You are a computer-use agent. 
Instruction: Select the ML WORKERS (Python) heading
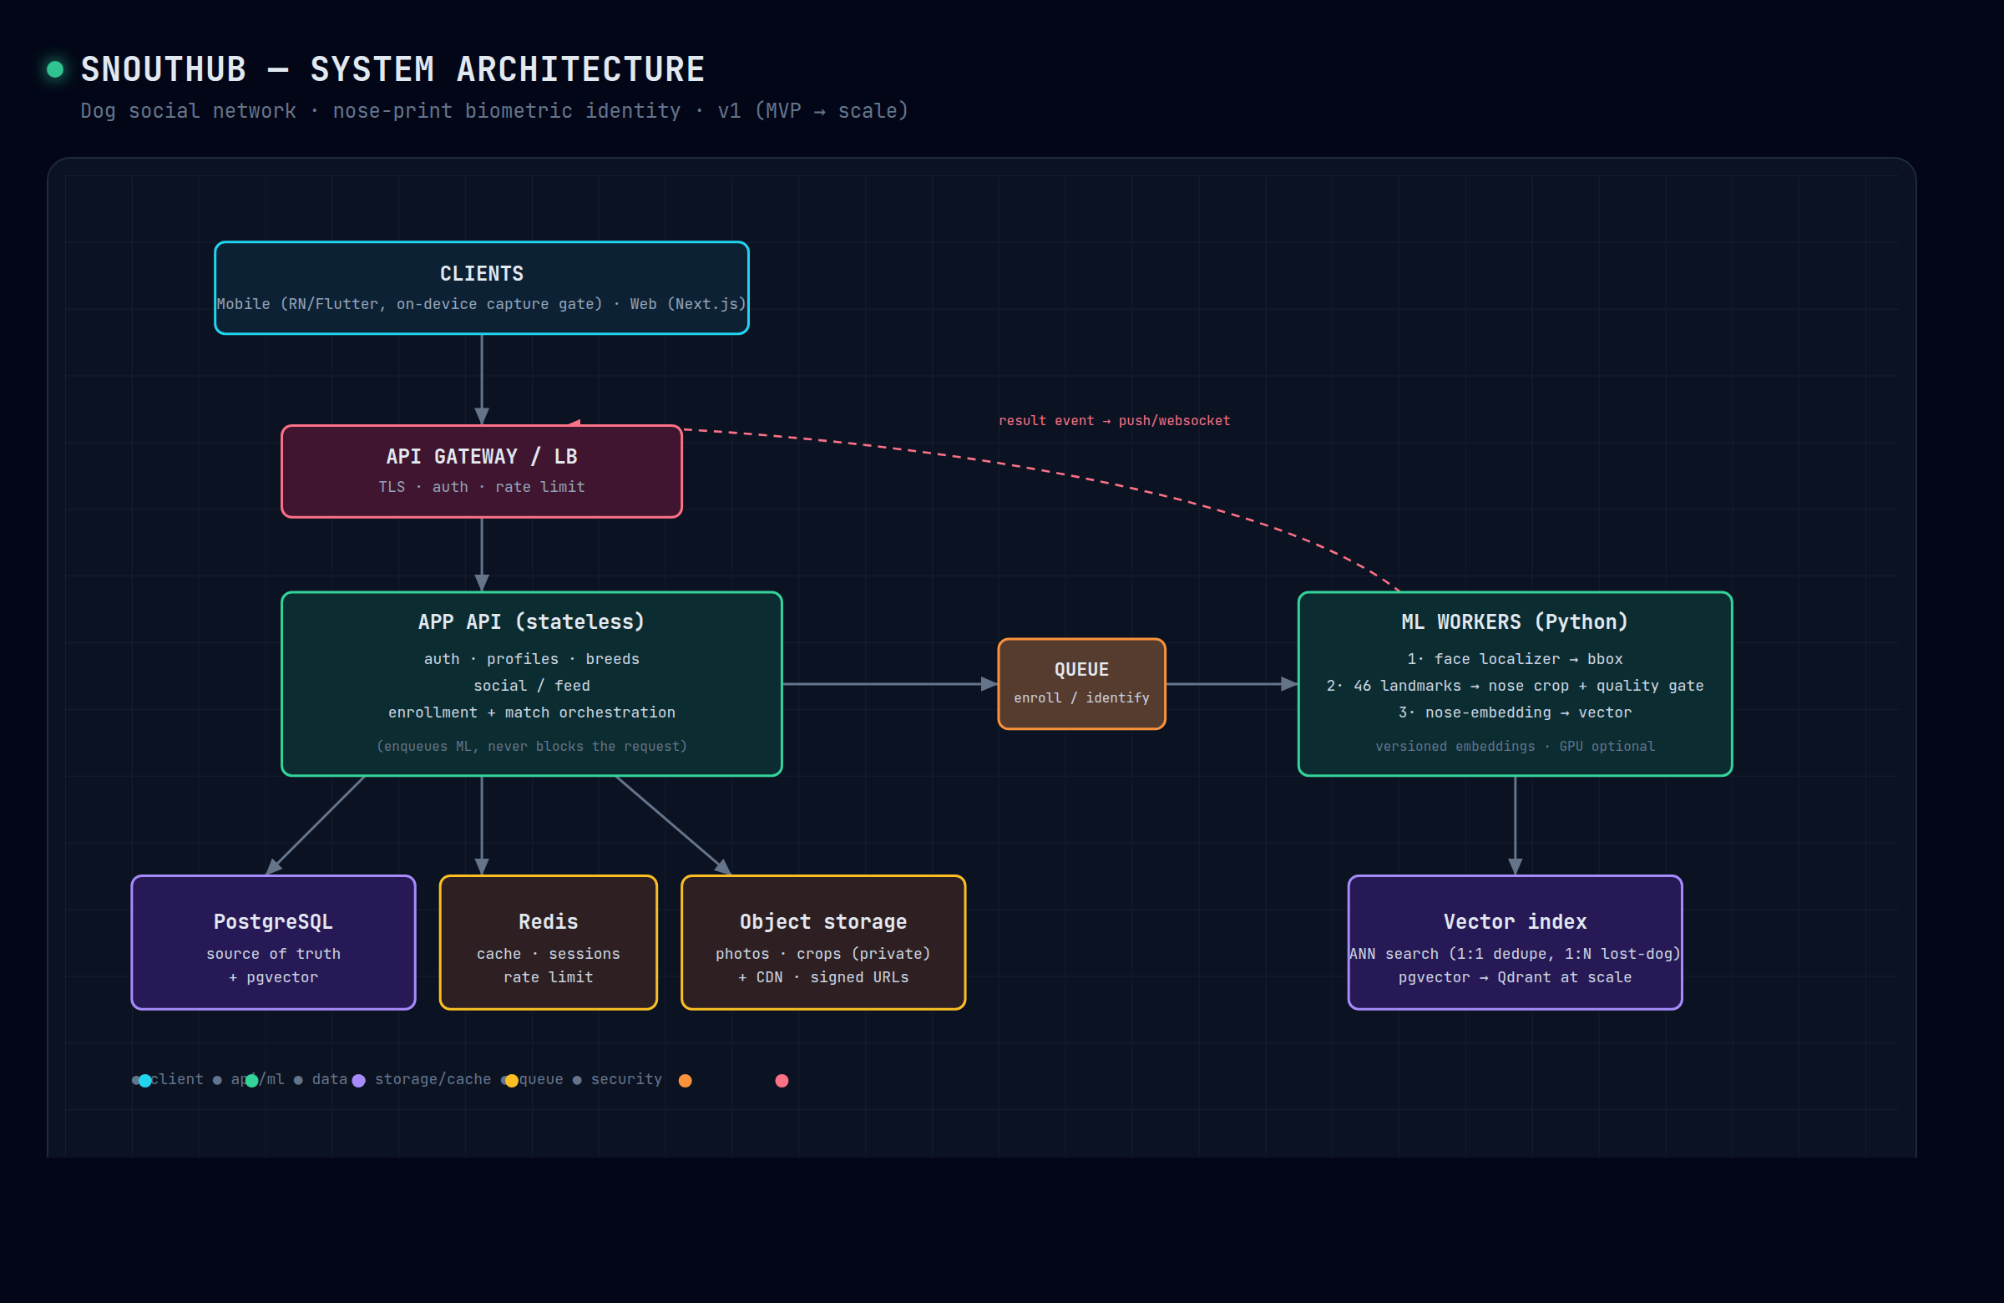(x=1515, y=621)
